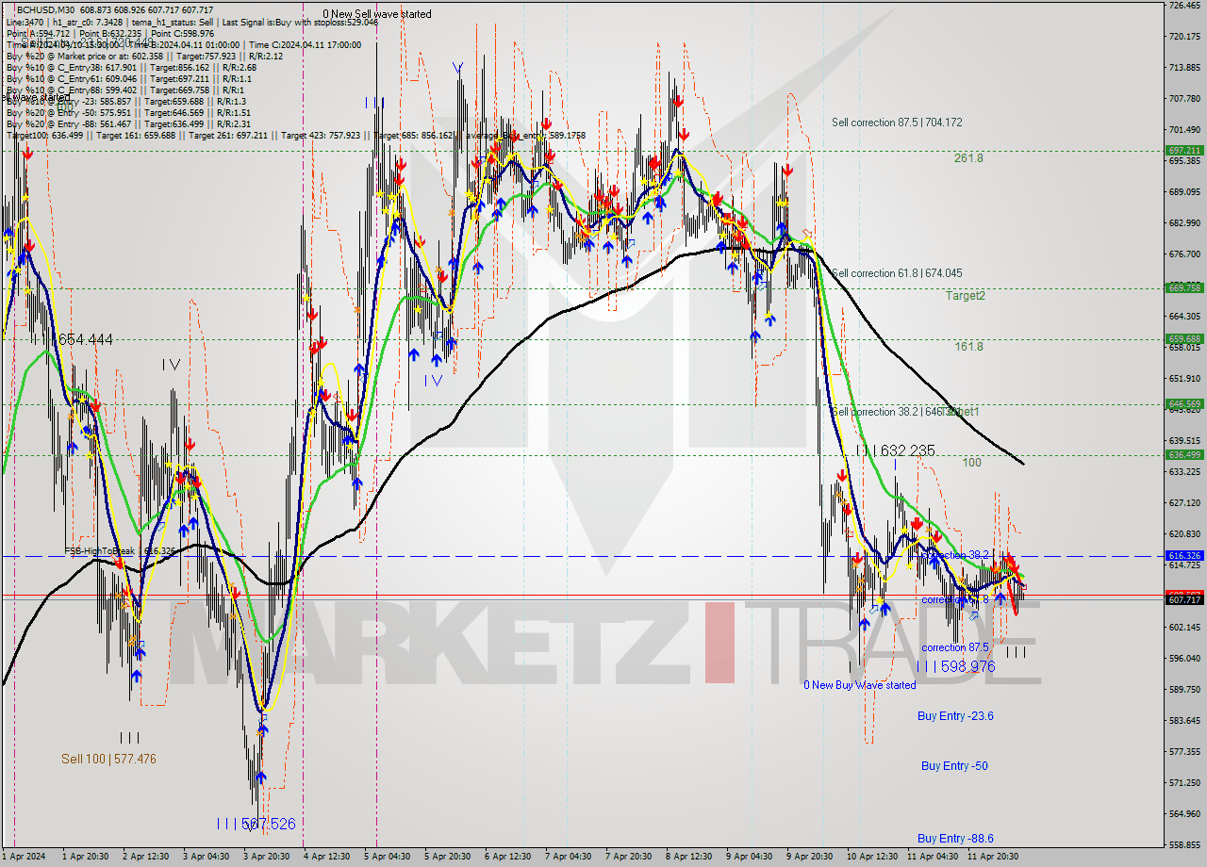Click the 261.8 Fibonacci level label
The width and height of the screenshot is (1207, 867).
tap(968, 158)
